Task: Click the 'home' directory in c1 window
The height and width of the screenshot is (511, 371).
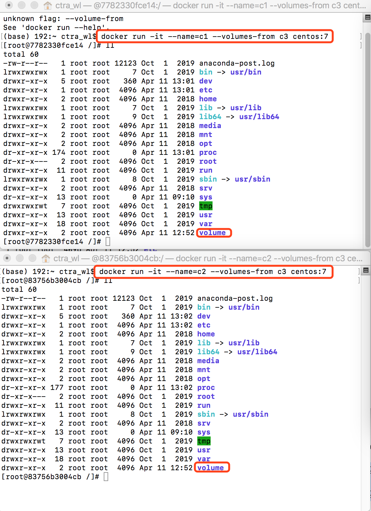Action: [x=208, y=99]
